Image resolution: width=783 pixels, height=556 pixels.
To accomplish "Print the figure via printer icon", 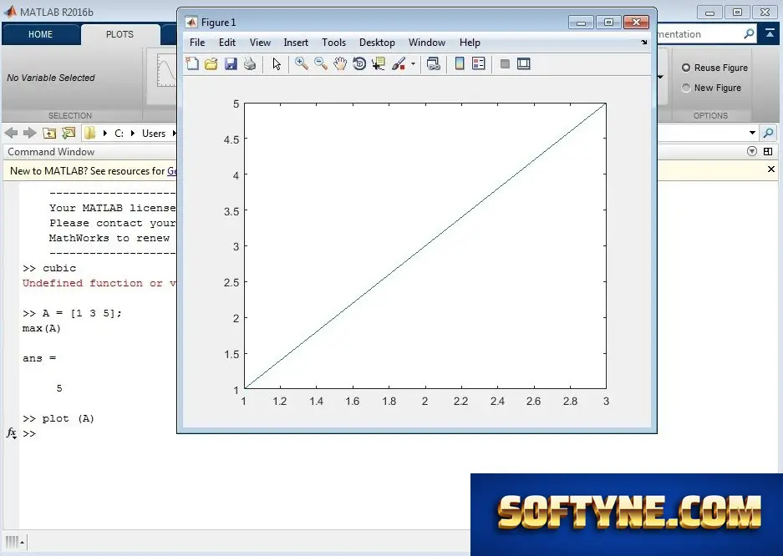I will coord(250,63).
